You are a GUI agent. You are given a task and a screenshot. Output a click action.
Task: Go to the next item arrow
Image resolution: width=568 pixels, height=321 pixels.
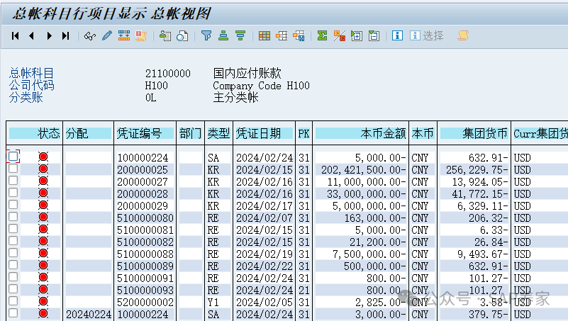tap(49, 36)
